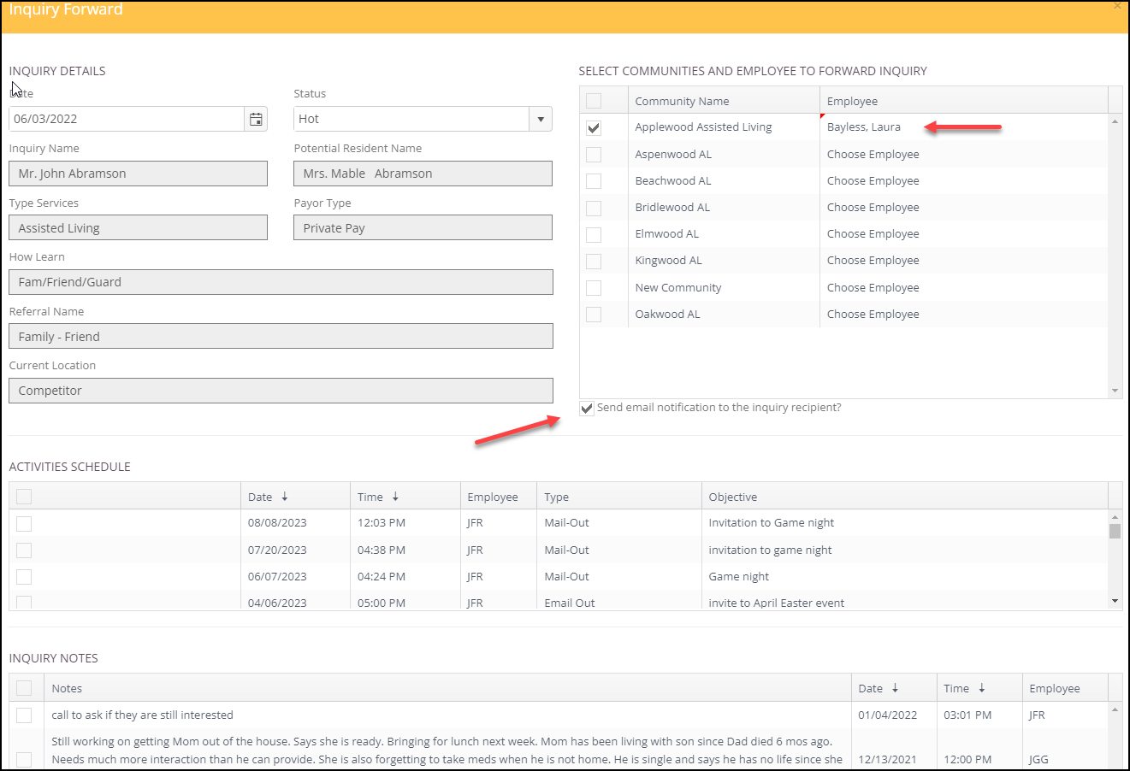Choose Employee for New Community
Viewport: 1130px width, 771px height.
(963, 287)
